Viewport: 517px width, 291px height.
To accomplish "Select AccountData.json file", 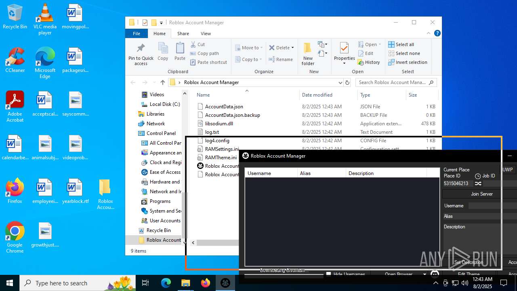I will [x=224, y=107].
